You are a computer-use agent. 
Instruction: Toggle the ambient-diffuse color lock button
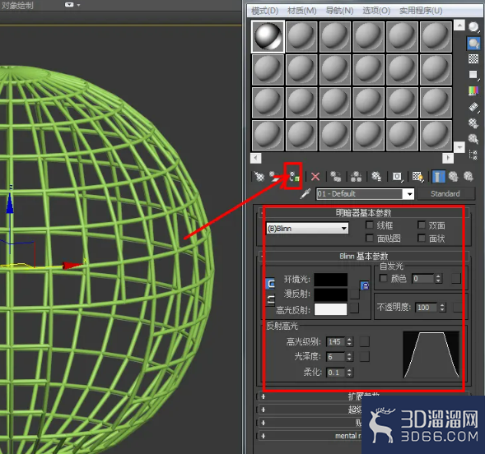pos(270,284)
